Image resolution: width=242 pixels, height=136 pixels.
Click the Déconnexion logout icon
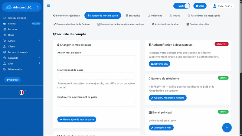pos(5,69)
